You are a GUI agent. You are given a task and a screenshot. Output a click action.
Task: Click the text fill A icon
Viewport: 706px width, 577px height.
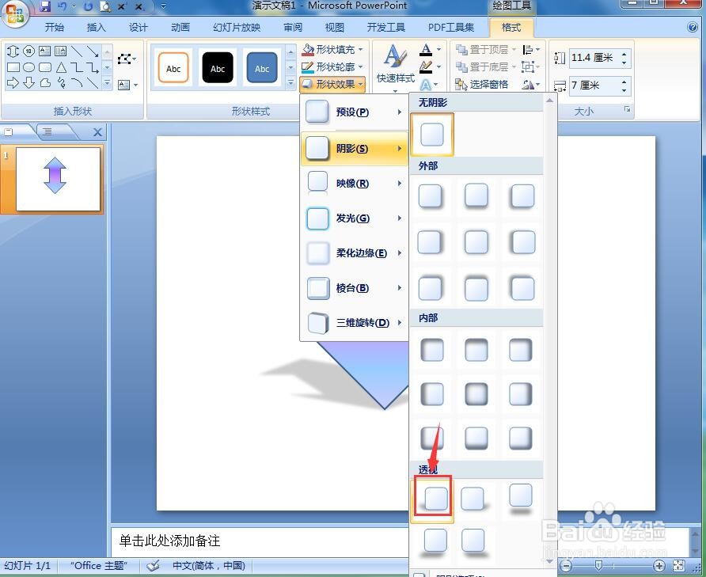coord(426,49)
